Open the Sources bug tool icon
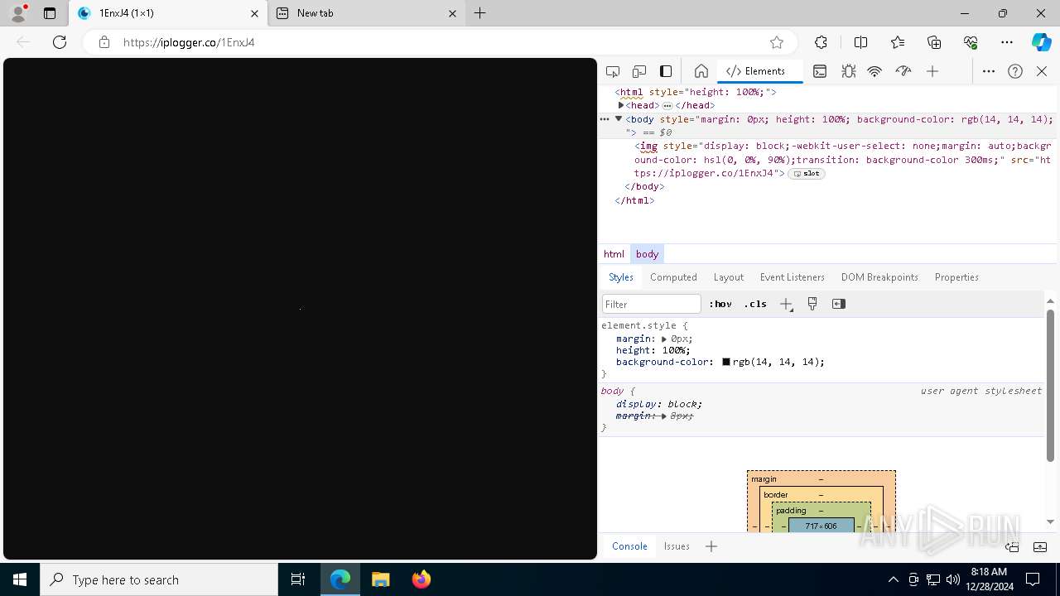Screen dimensions: 1060x596 (848, 71)
